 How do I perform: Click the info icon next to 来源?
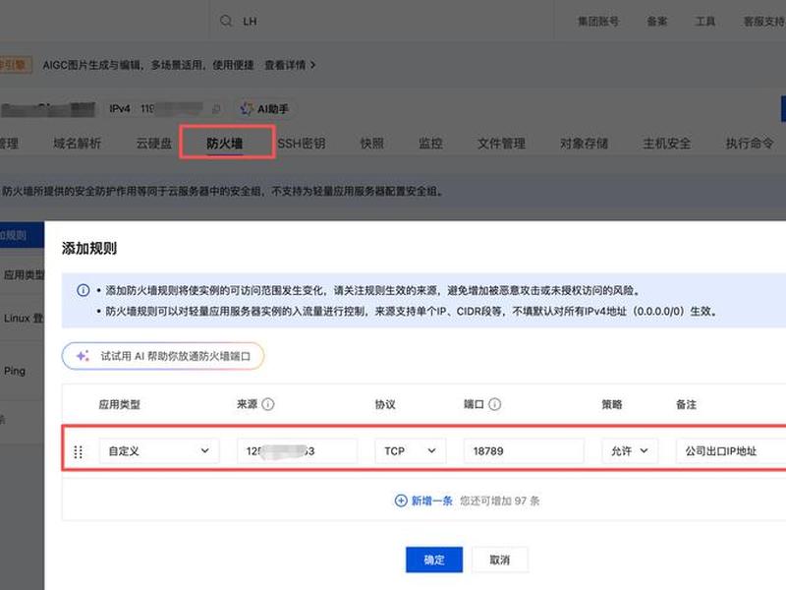268,404
